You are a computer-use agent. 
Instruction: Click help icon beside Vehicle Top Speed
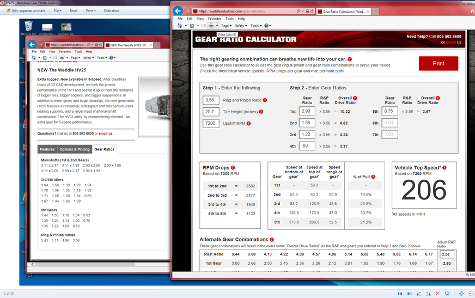pos(444,168)
